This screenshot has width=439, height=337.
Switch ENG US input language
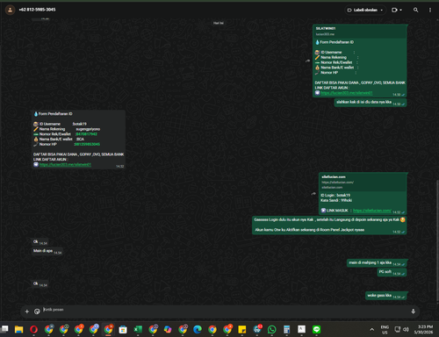tap(385, 330)
